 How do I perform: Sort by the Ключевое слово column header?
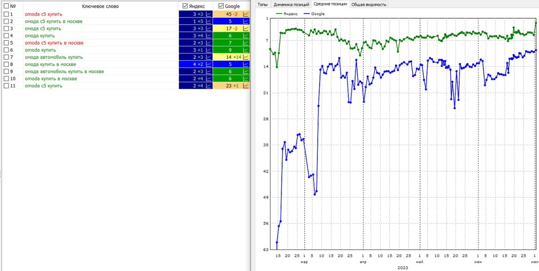(x=101, y=6)
